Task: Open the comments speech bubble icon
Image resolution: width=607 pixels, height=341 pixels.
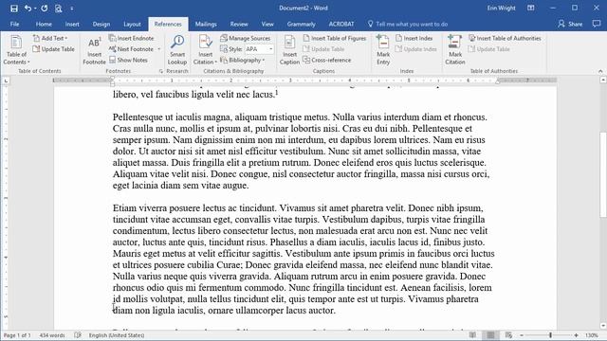Action: tap(597, 24)
